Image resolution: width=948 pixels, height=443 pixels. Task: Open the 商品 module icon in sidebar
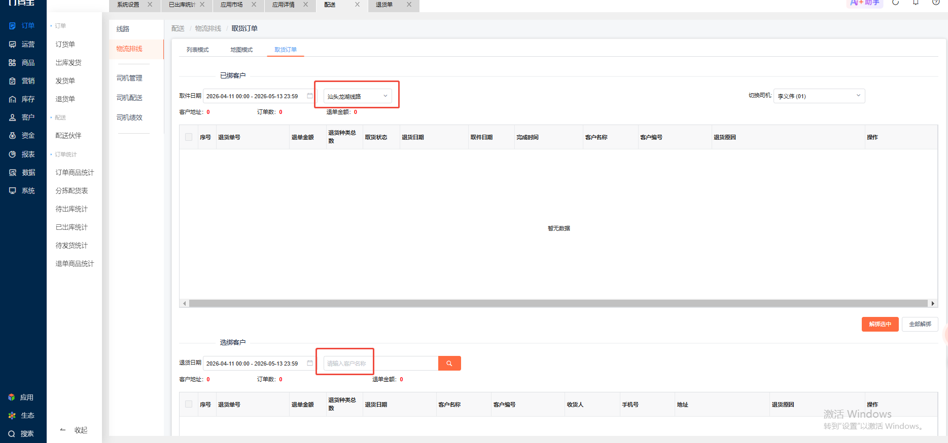[x=12, y=63]
